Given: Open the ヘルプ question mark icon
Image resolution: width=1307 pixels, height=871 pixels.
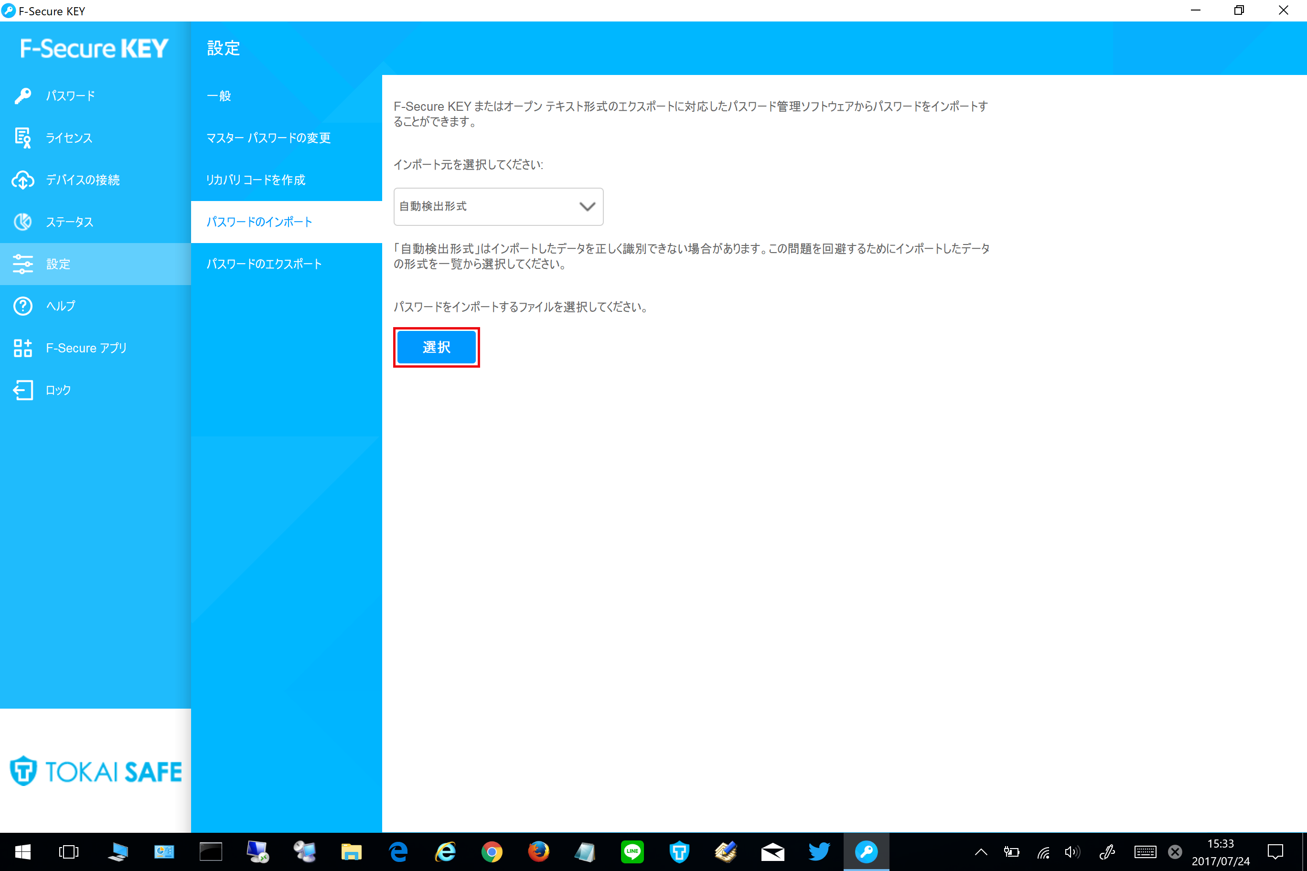Looking at the screenshot, I should 23,306.
